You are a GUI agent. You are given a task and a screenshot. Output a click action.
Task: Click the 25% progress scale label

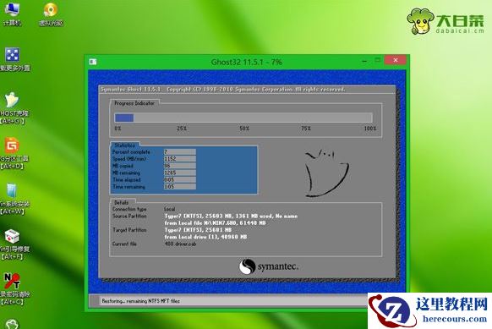click(x=182, y=129)
